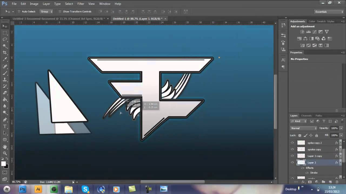Add a Brightness/Contrast adjustment
The image size is (346, 194).
coord(302,32)
